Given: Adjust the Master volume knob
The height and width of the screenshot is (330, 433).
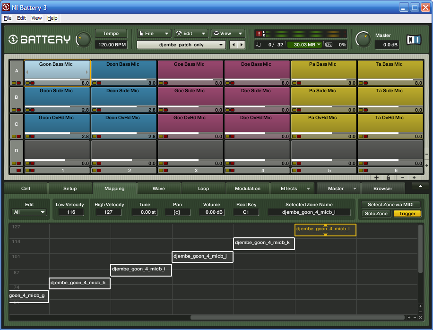Looking at the screenshot, I should 363,40.
